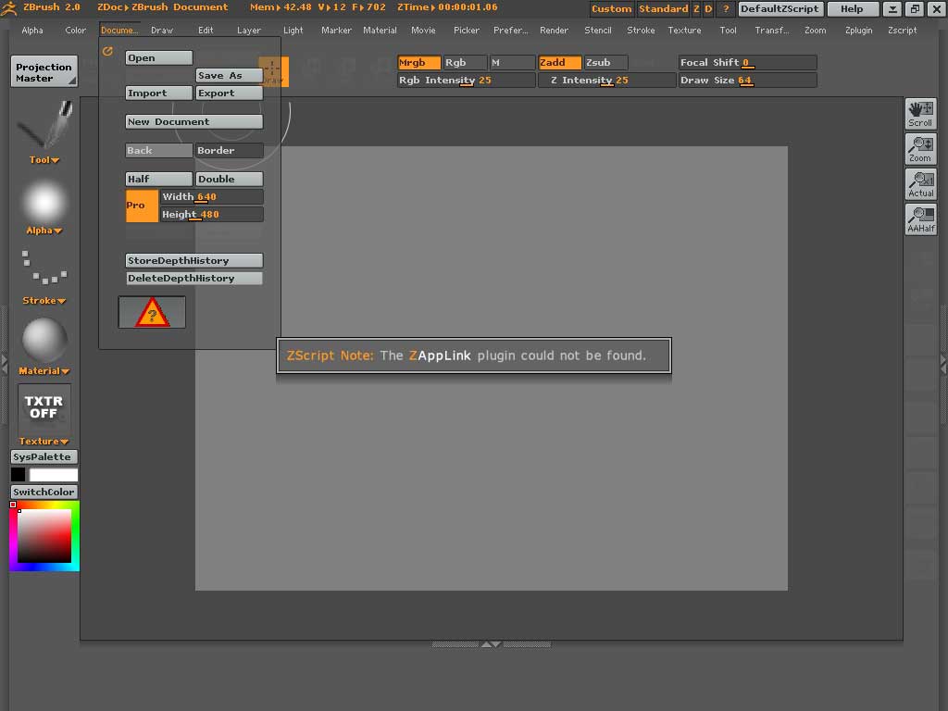Click the Z interface layout button
The width and height of the screenshot is (948, 711).
click(696, 8)
